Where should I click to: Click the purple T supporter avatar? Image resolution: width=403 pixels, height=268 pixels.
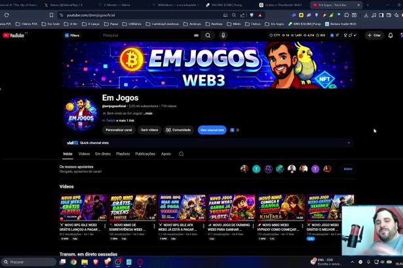[315, 169]
